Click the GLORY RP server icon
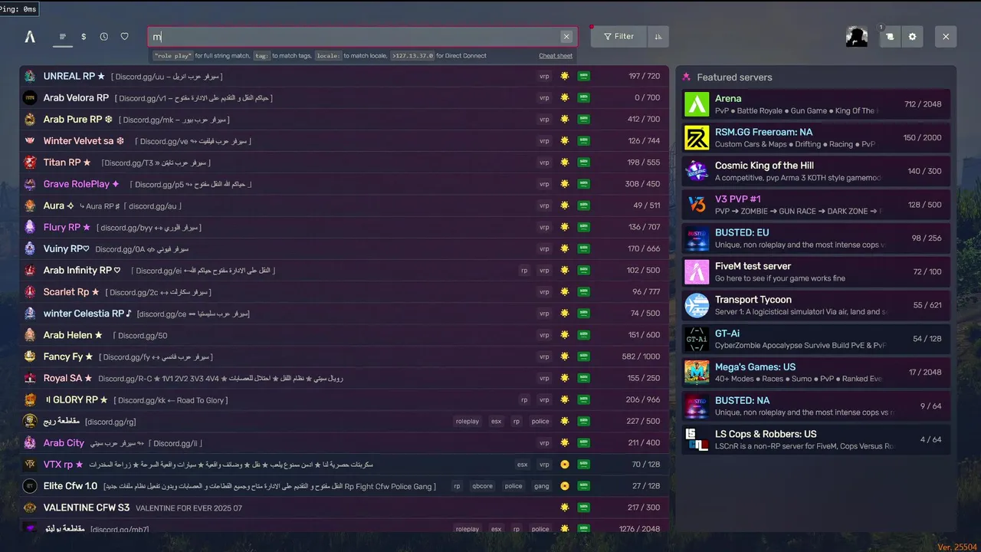The image size is (981, 552). coord(30,399)
